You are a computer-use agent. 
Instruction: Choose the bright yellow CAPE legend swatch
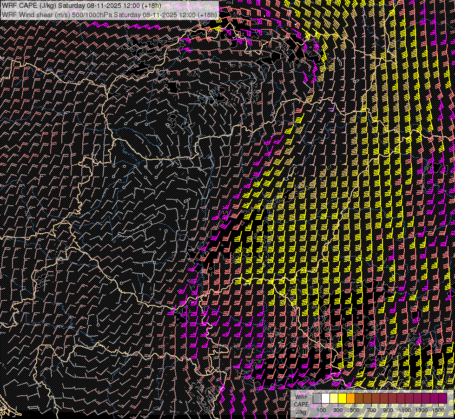(342, 398)
